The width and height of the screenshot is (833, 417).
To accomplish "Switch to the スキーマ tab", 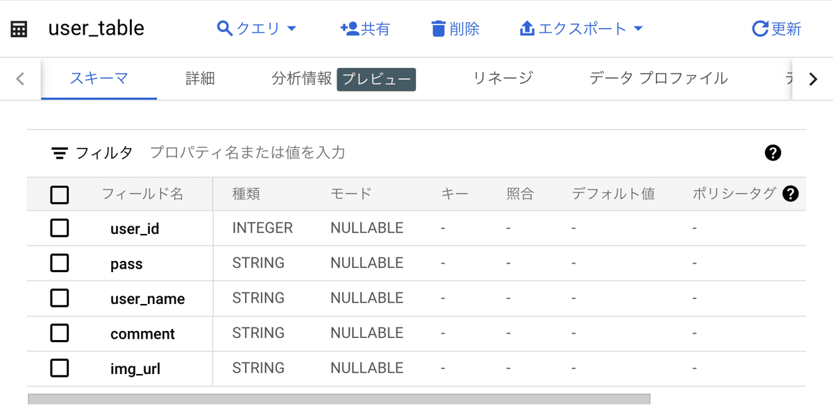I will point(99,78).
